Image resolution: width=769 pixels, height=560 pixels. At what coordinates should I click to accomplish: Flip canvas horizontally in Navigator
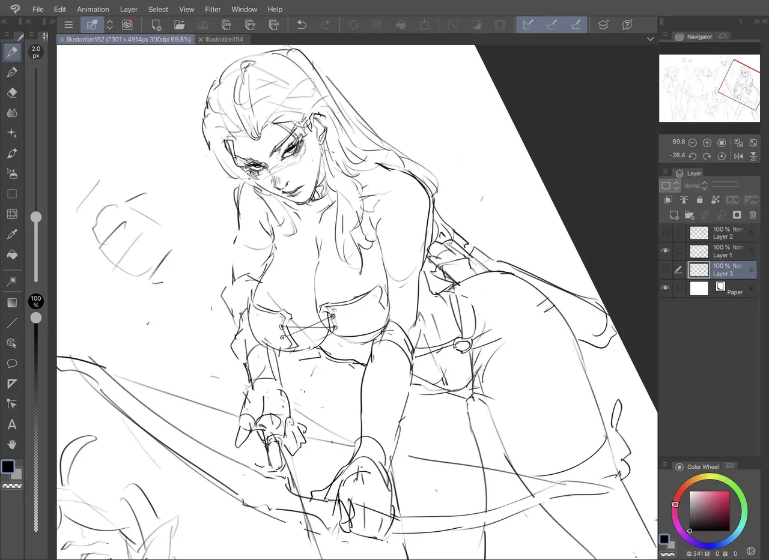pos(738,156)
